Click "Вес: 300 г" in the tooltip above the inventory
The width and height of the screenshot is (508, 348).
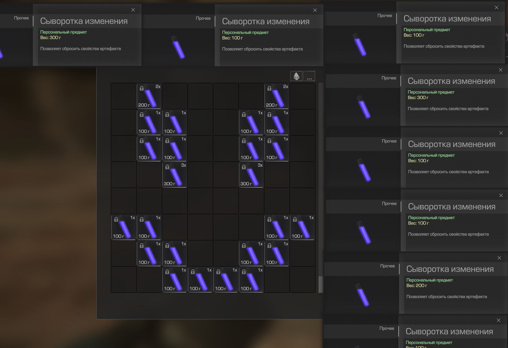(51, 38)
